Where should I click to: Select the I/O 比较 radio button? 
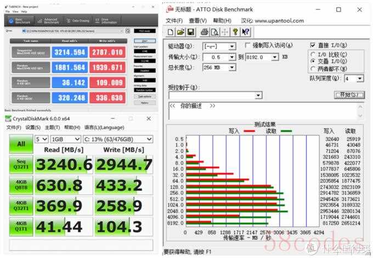[313, 54]
